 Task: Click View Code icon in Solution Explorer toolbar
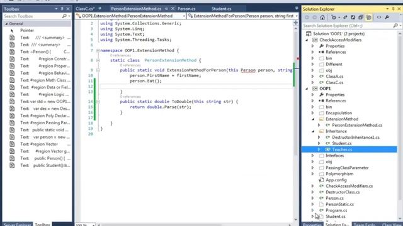point(379,18)
